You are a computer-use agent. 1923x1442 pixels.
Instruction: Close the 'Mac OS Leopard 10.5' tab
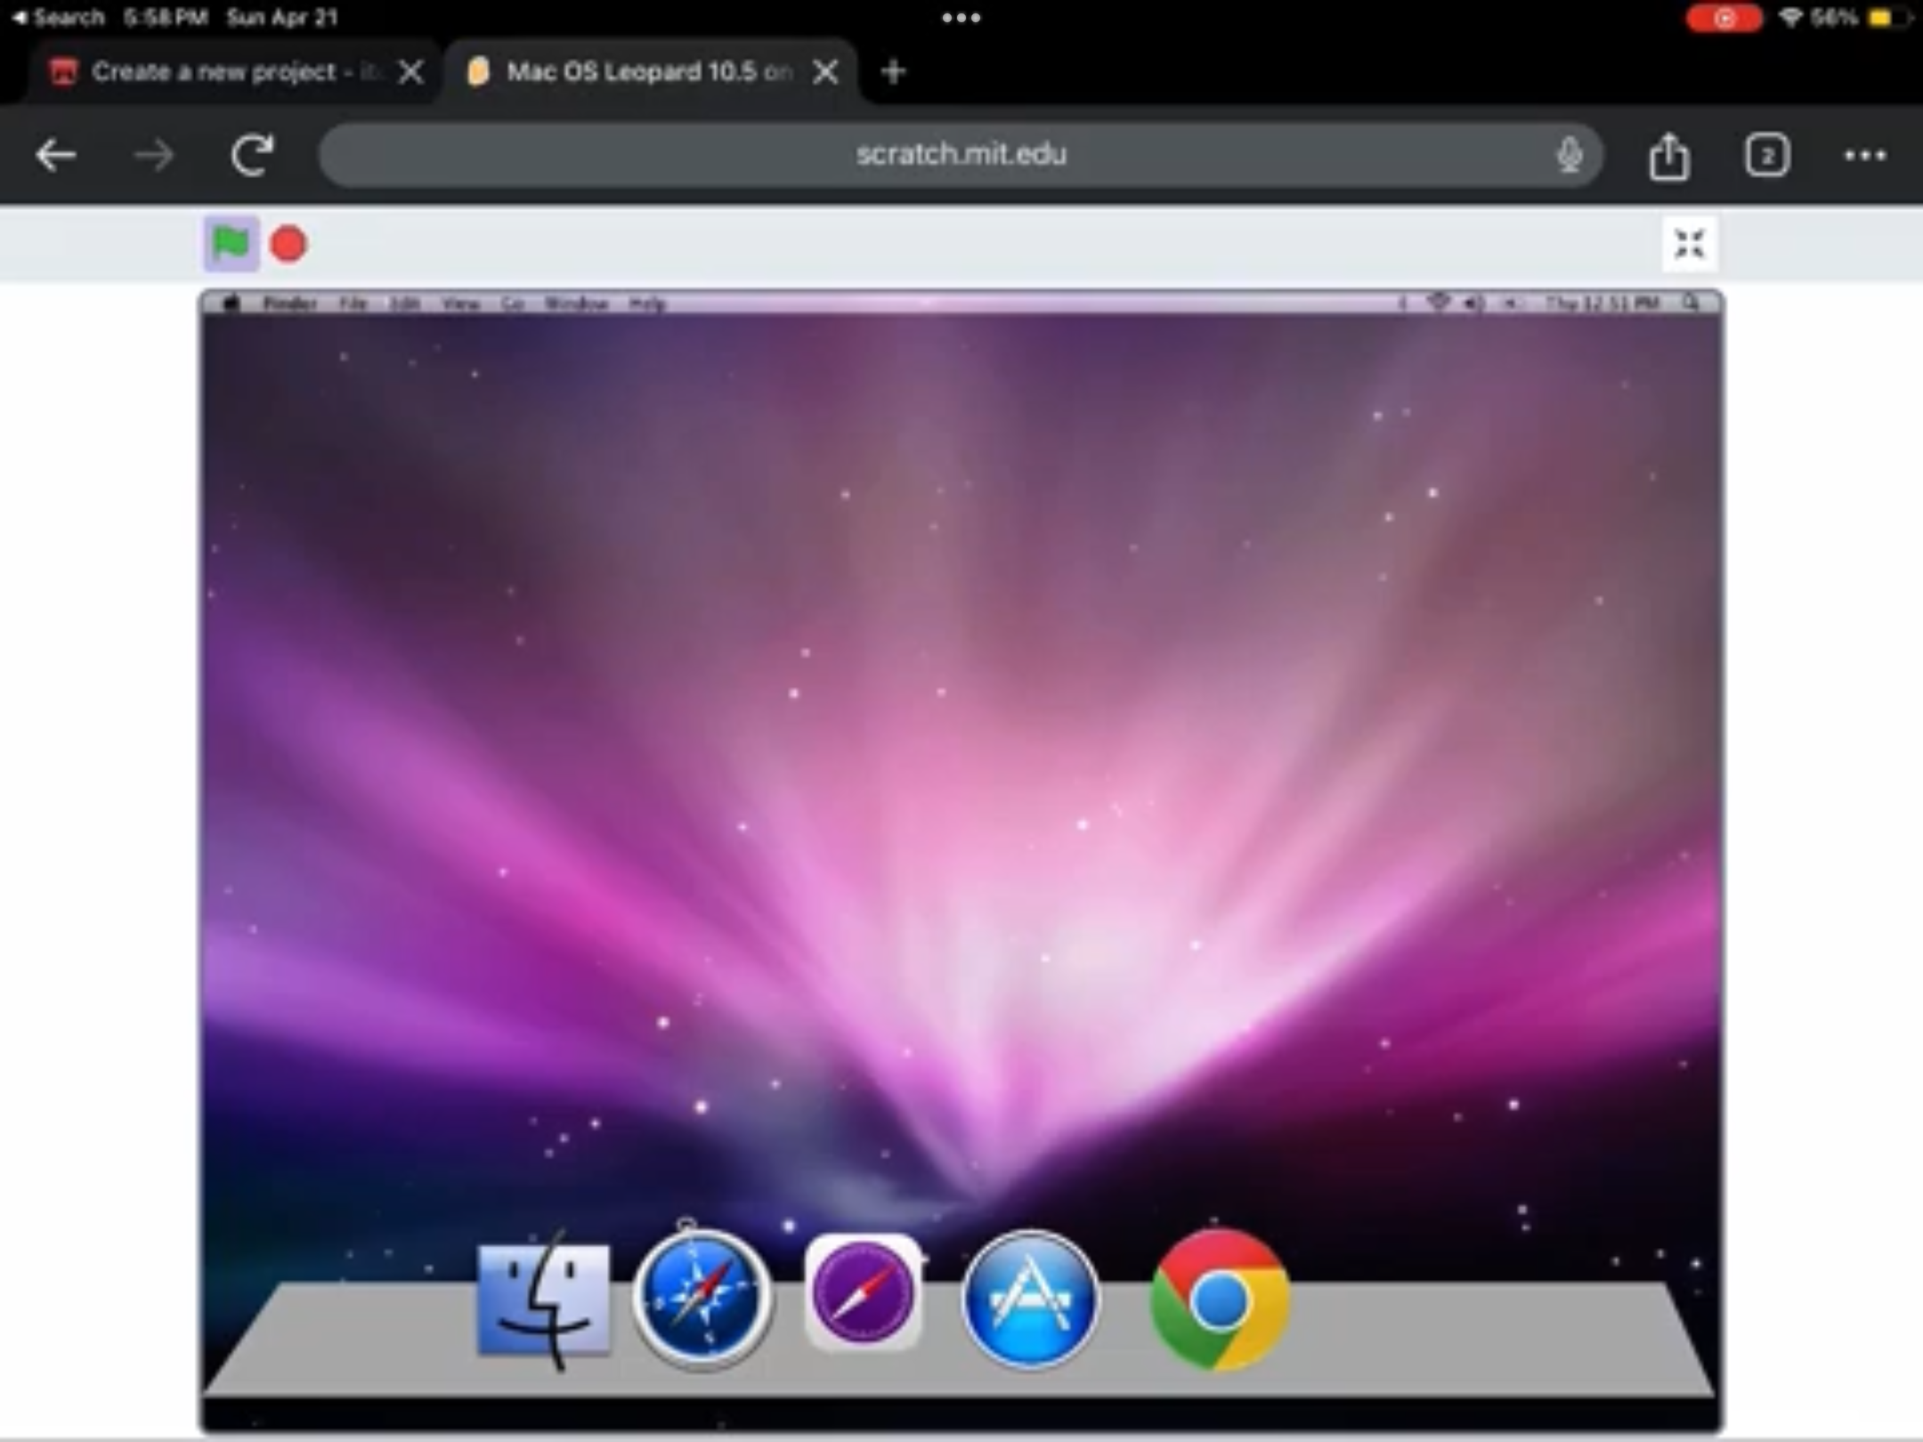point(826,72)
